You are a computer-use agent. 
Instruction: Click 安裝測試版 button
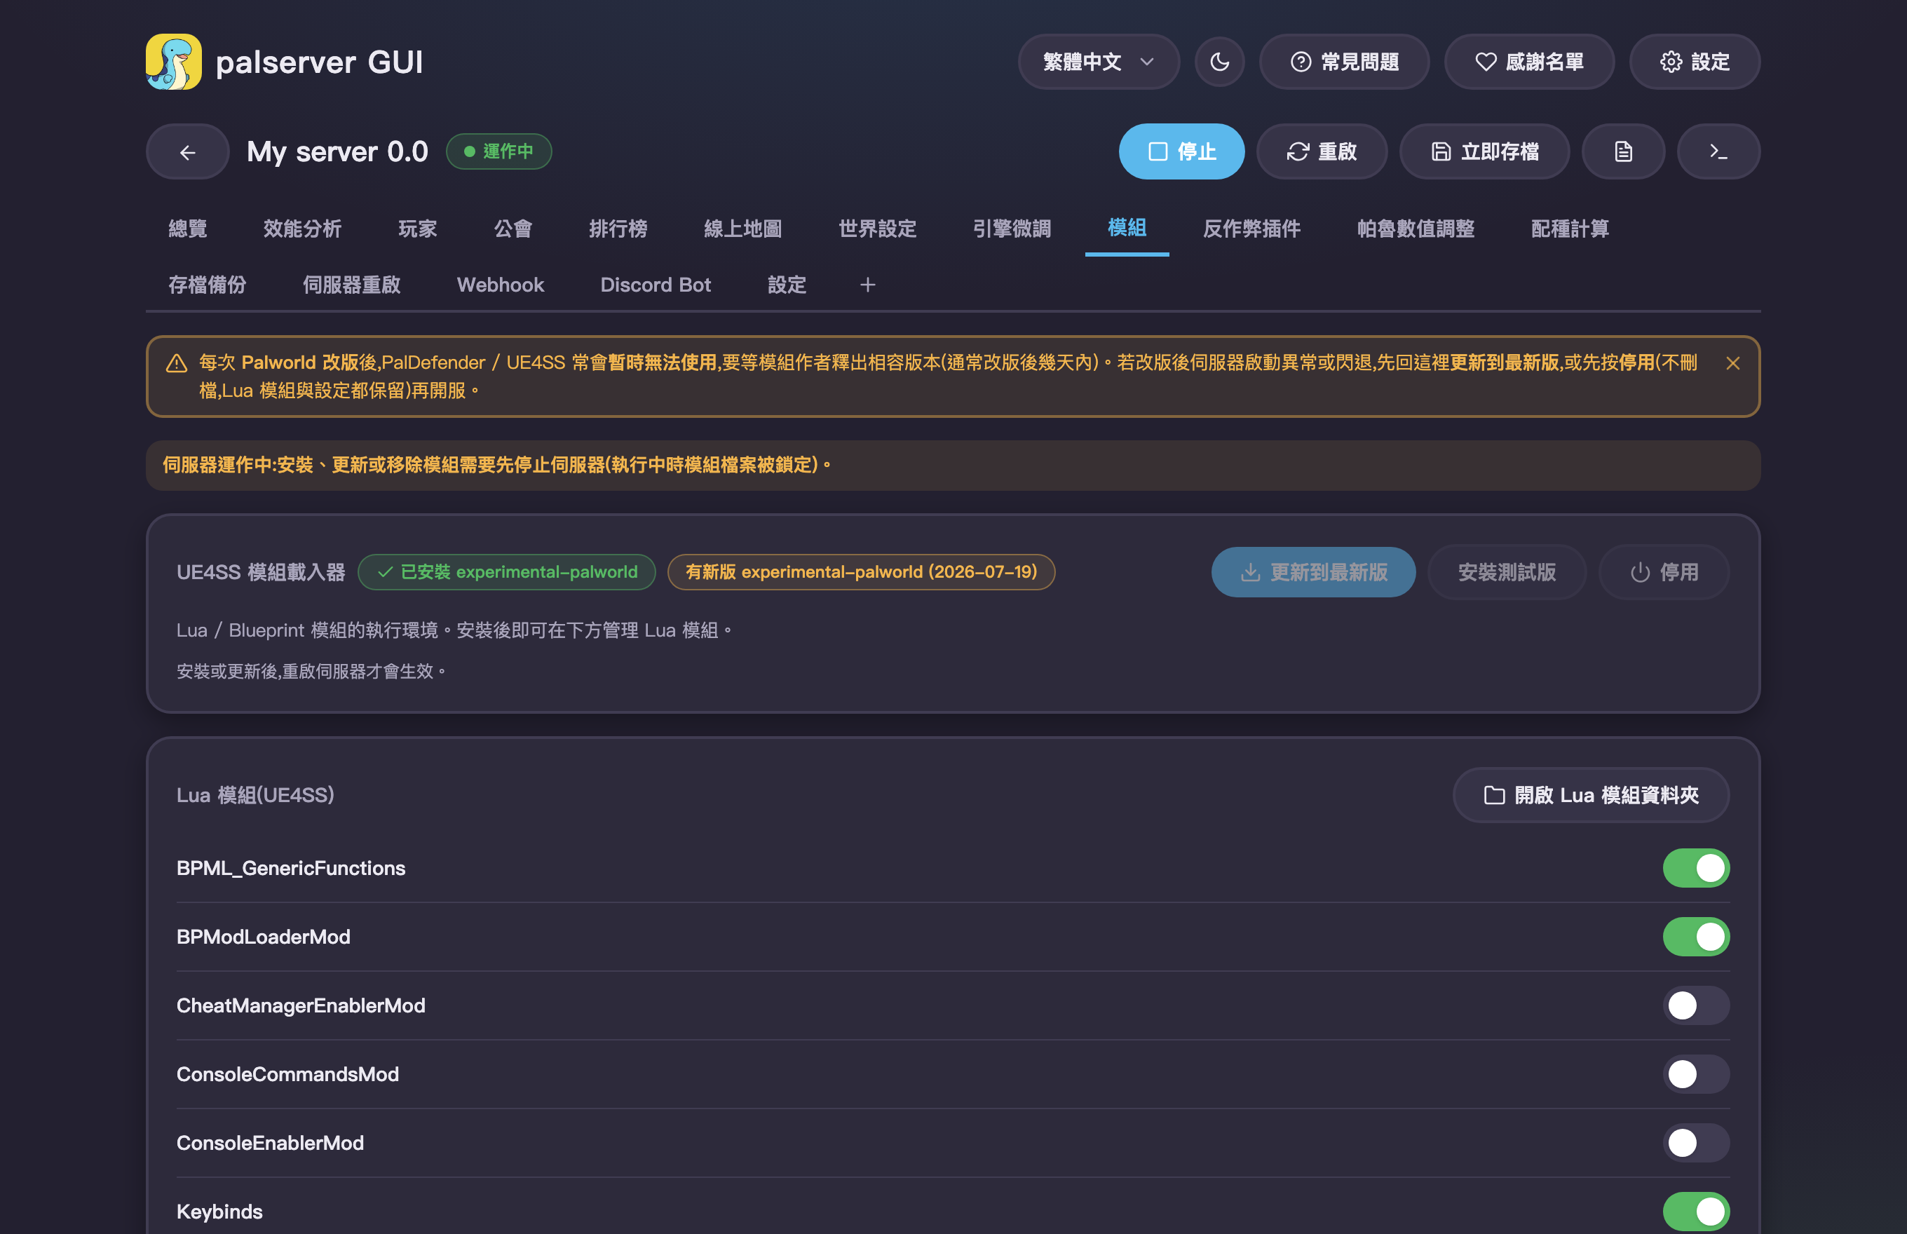pyautogui.click(x=1507, y=572)
